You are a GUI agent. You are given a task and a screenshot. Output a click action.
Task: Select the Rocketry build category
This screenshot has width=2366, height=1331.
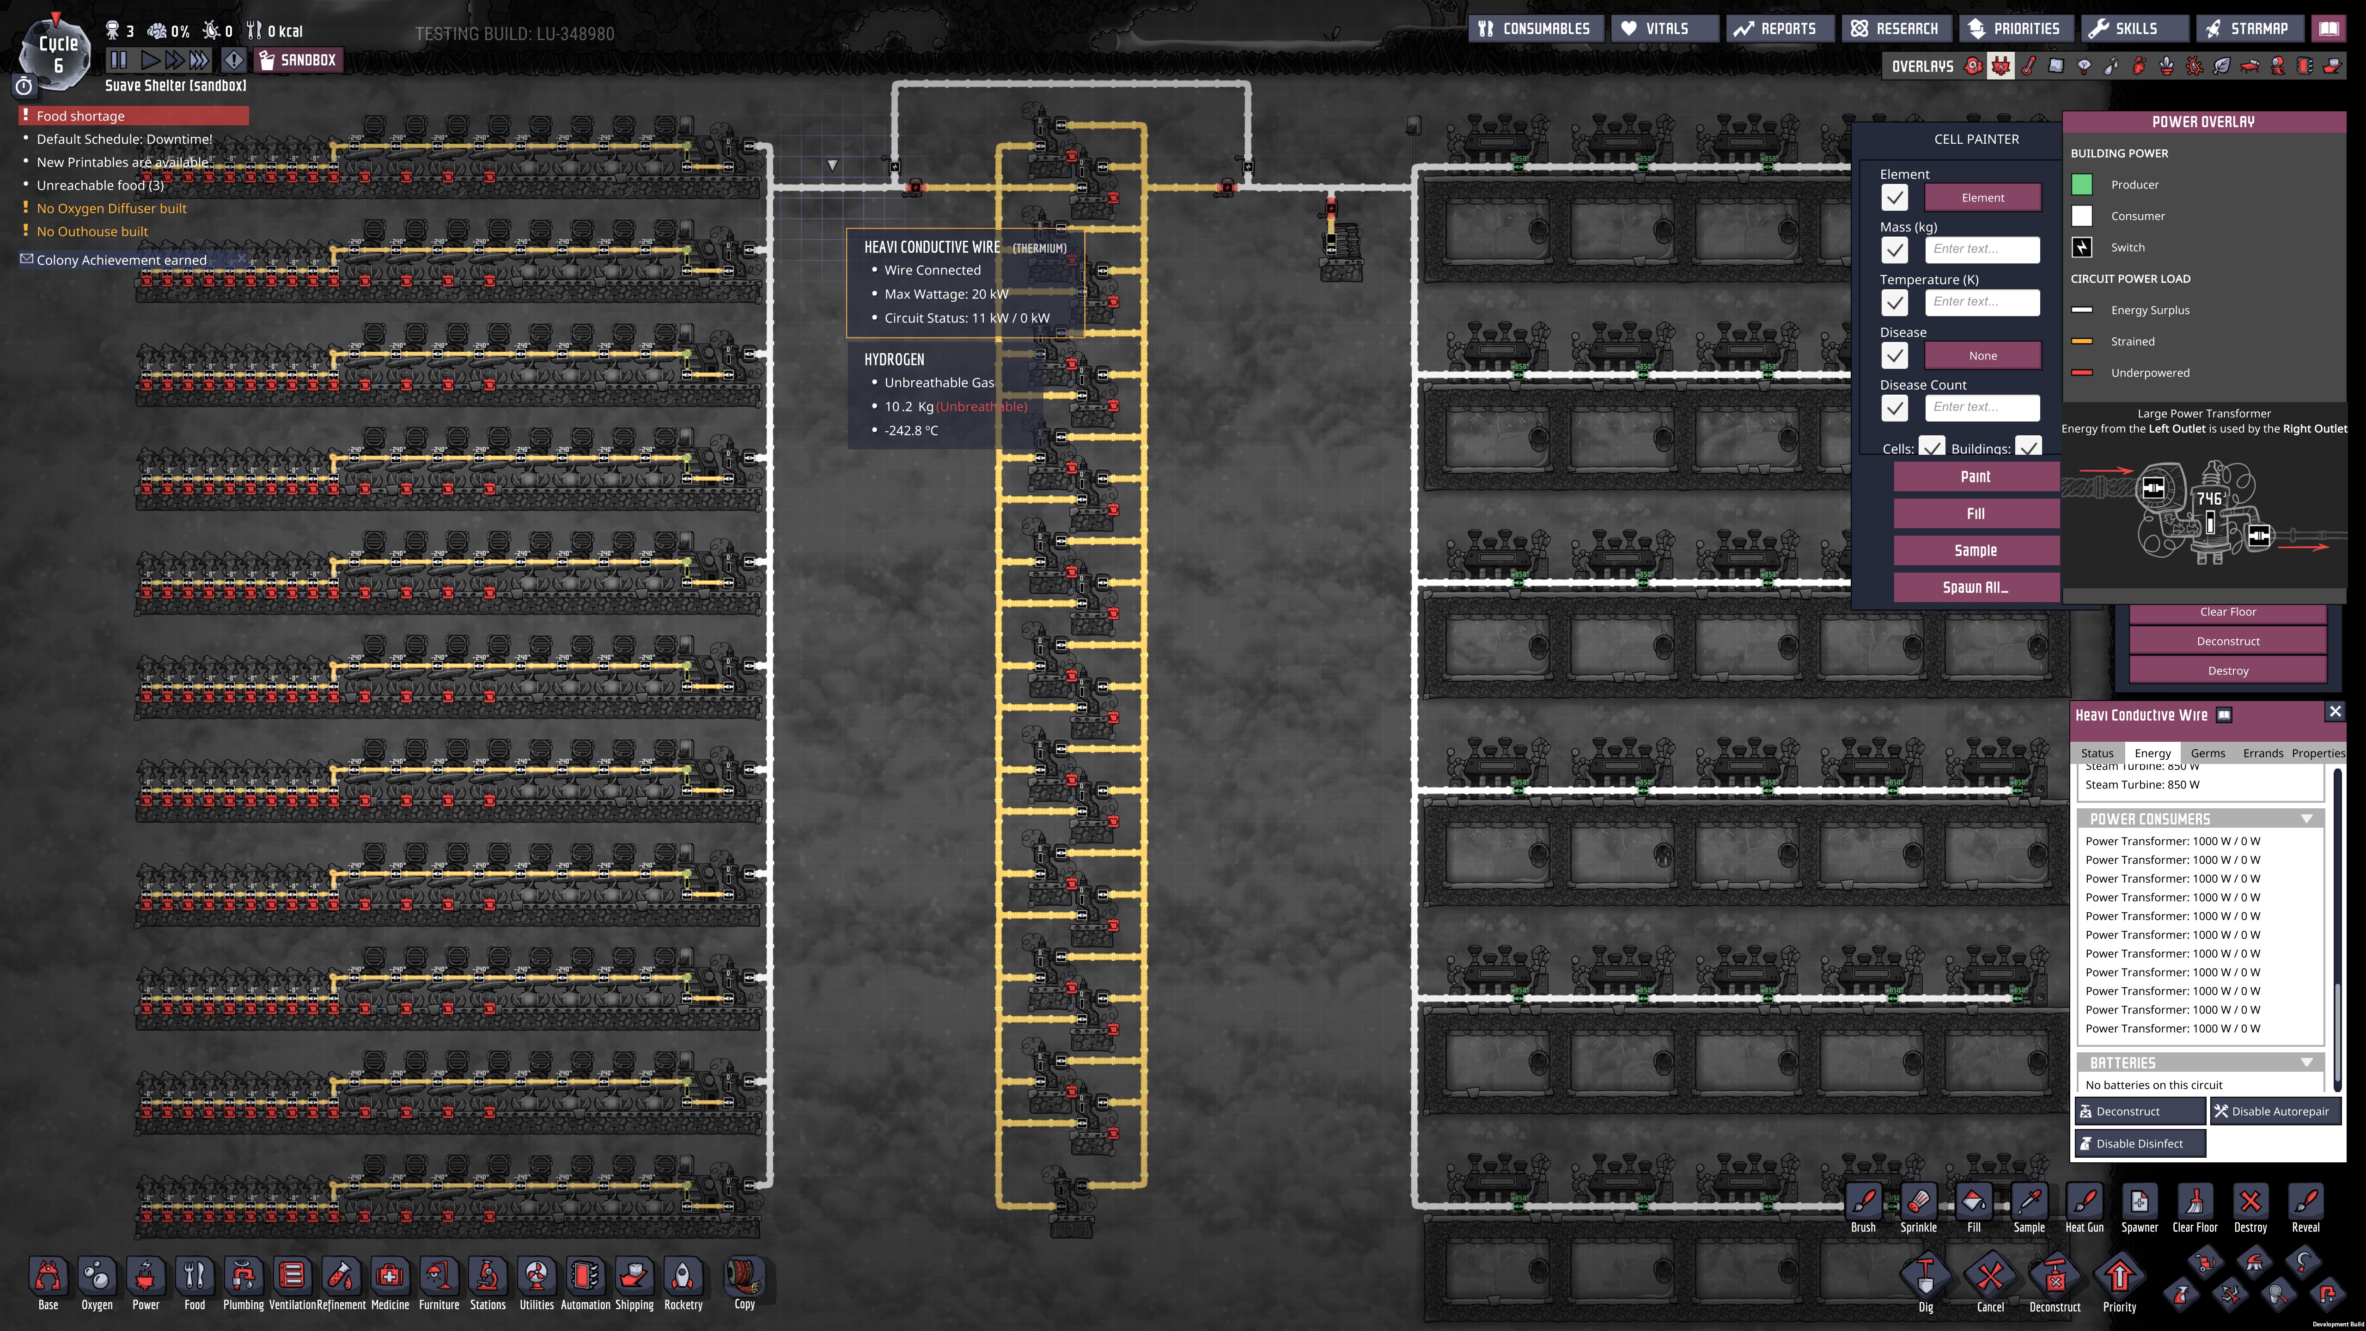(x=683, y=1277)
